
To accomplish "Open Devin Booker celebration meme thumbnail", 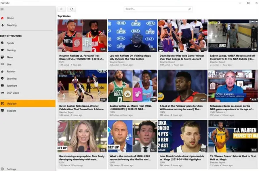I will click(82, 86).
